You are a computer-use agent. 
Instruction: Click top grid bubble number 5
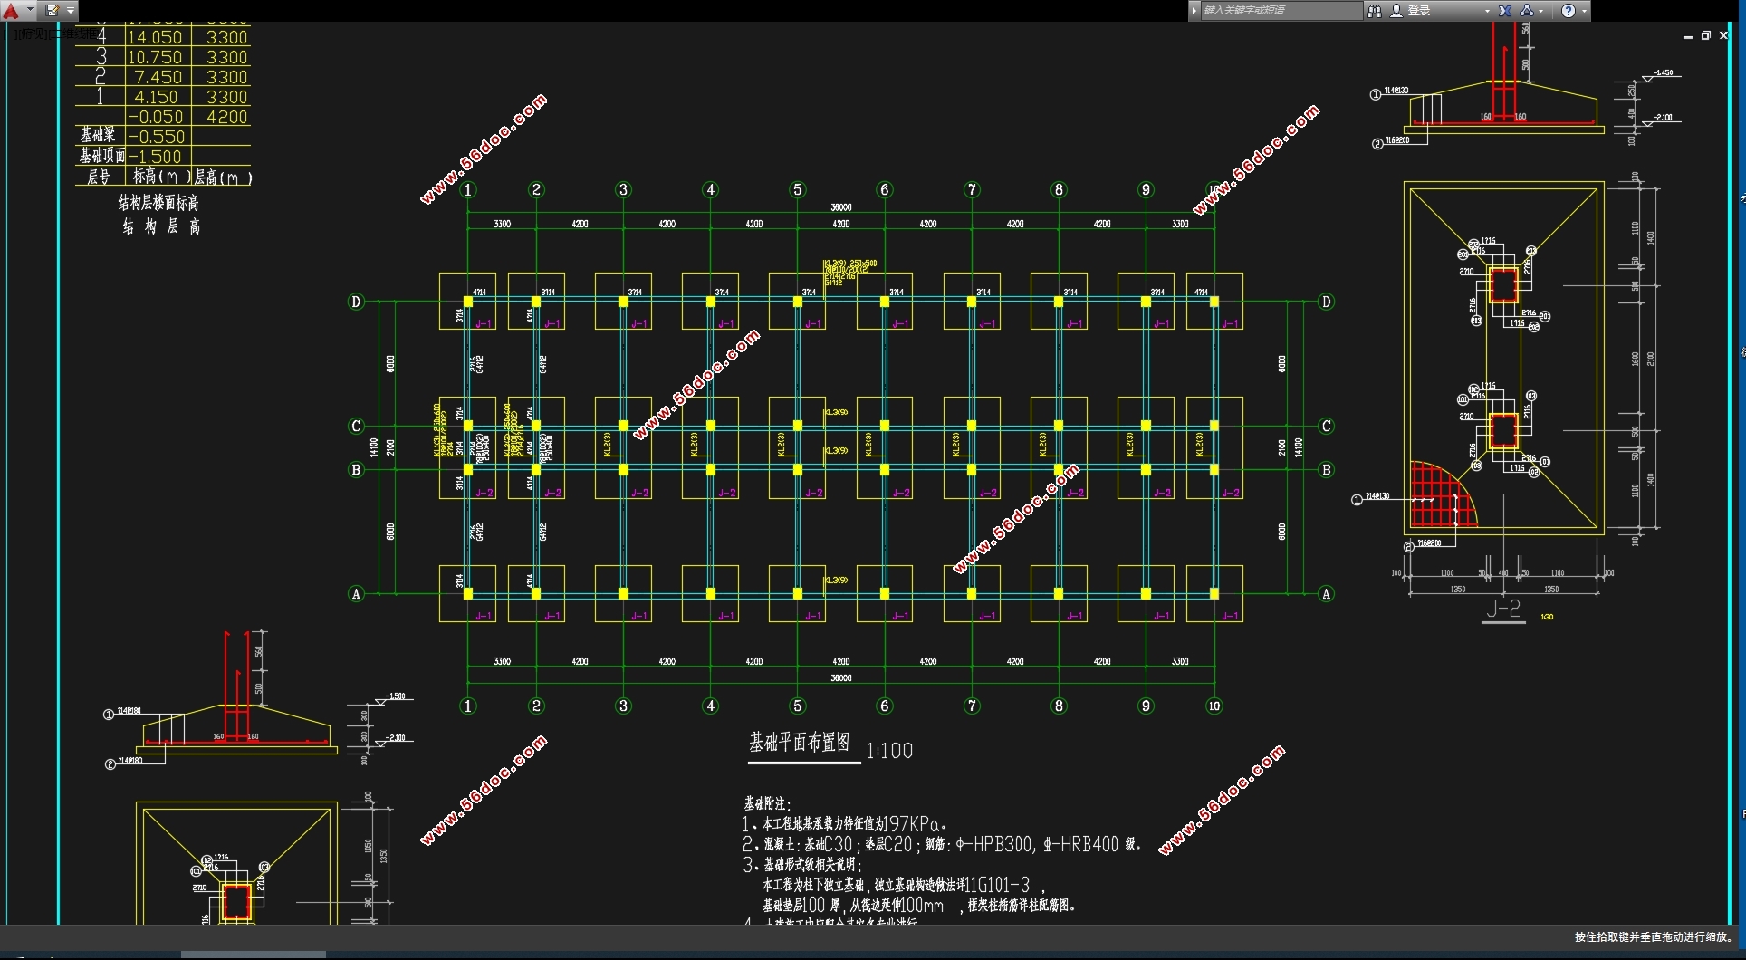(798, 189)
